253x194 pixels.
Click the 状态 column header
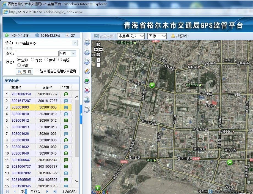66,87
